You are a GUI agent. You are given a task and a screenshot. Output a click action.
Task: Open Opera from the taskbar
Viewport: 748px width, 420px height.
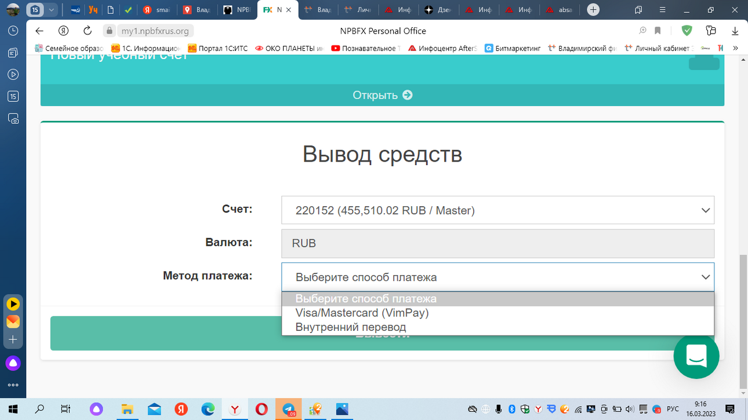point(262,409)
